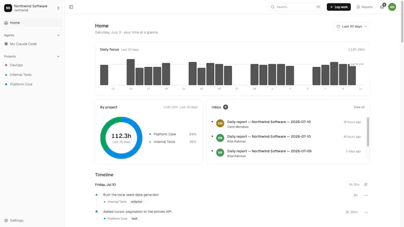
Task: Click the edit icon beside Friday 5h 30m
Action: [366, 185]
